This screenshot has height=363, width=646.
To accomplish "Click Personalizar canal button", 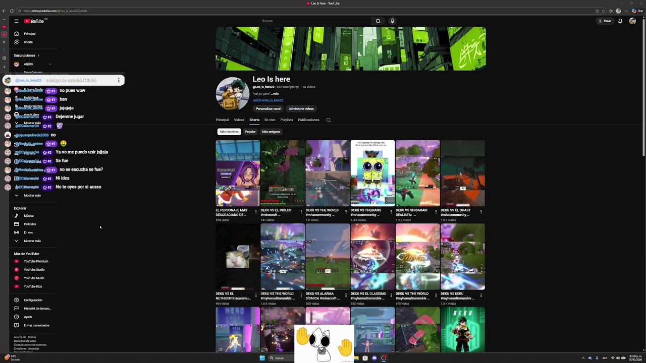I will pos(268,109).
